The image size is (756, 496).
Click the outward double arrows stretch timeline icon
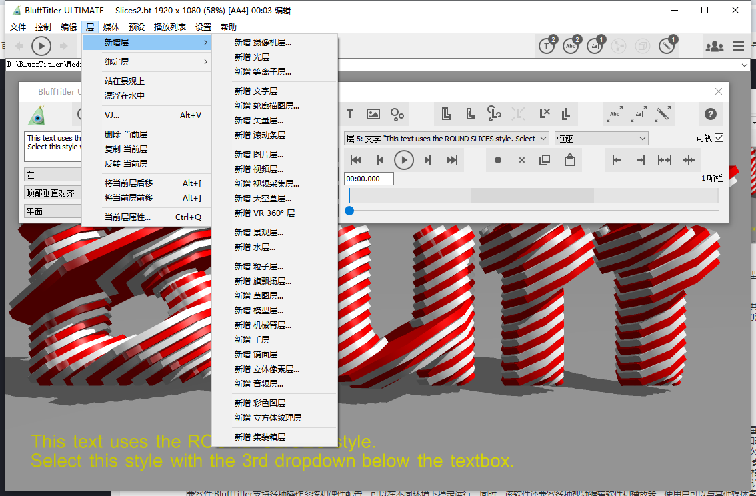click(x=665, y=160)
